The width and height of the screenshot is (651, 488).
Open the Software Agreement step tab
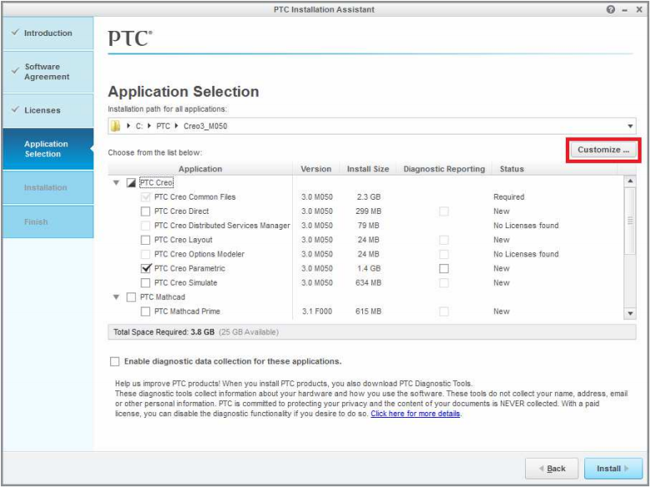pyautogui.click(x=48, y=72)
